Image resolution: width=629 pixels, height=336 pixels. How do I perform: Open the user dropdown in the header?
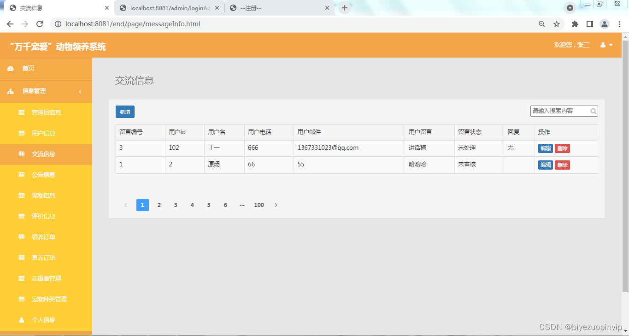coord(606,45)
